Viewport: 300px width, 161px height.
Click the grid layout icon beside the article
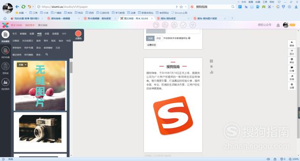212,61
